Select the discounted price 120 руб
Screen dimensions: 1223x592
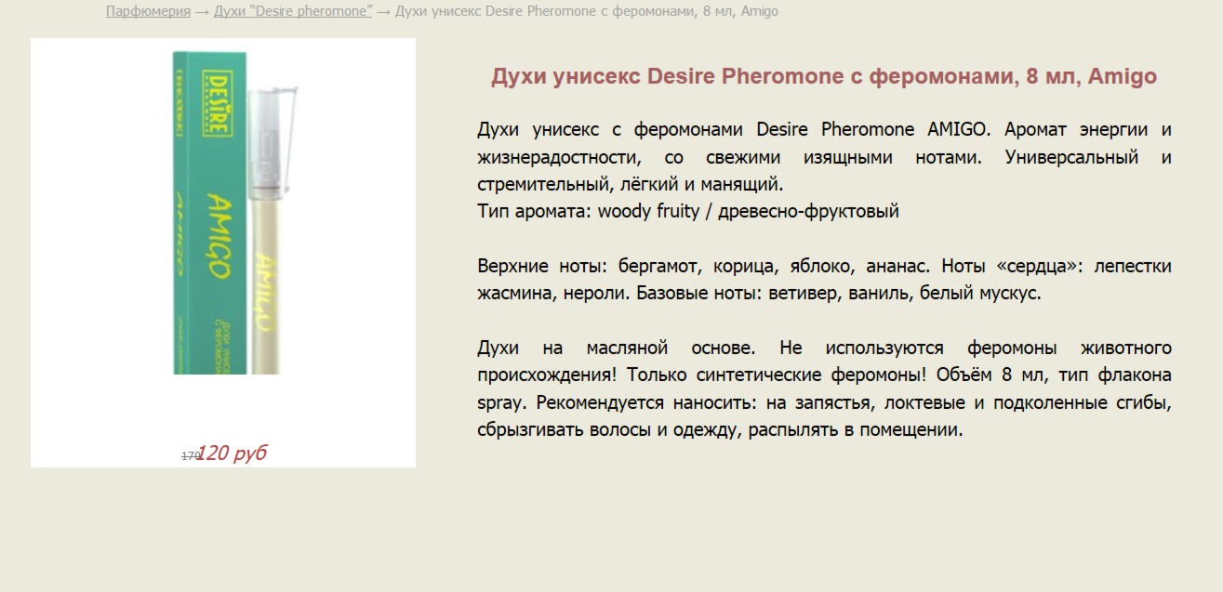point(233,454)
